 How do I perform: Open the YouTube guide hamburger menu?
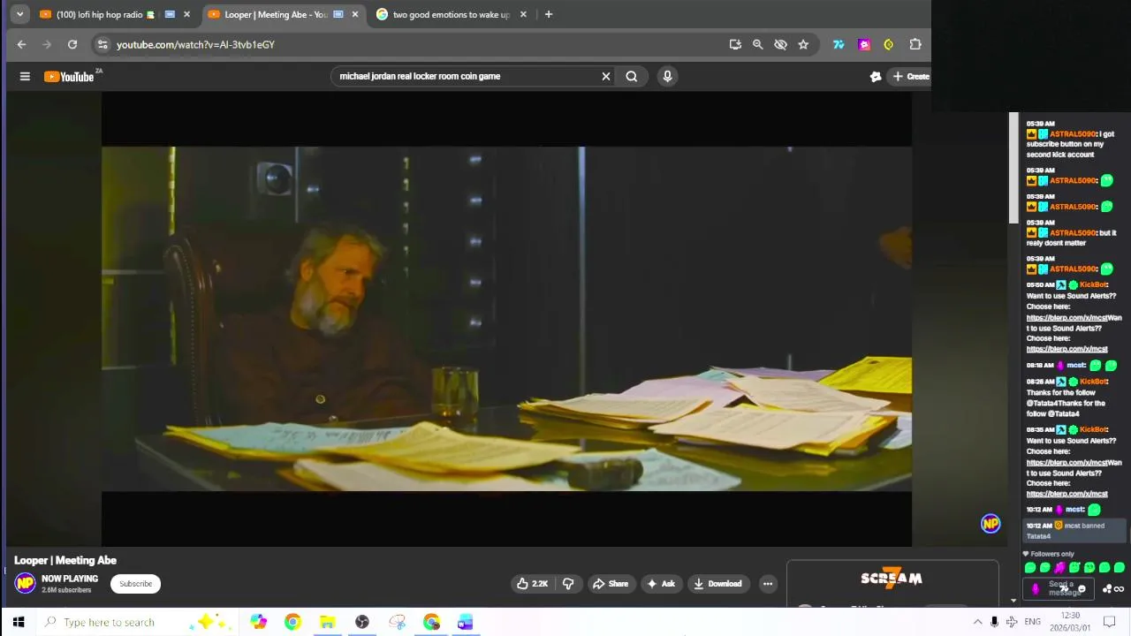tap(25, 76)
